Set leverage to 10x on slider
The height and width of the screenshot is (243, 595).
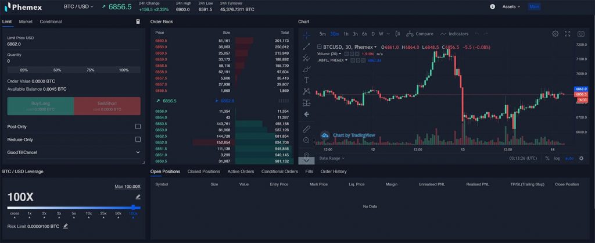88,215
